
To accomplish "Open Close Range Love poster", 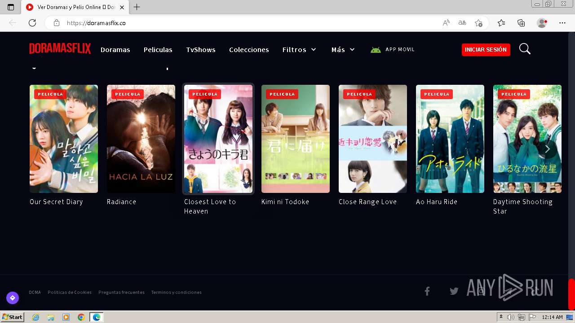I will [x=373, y=139].
